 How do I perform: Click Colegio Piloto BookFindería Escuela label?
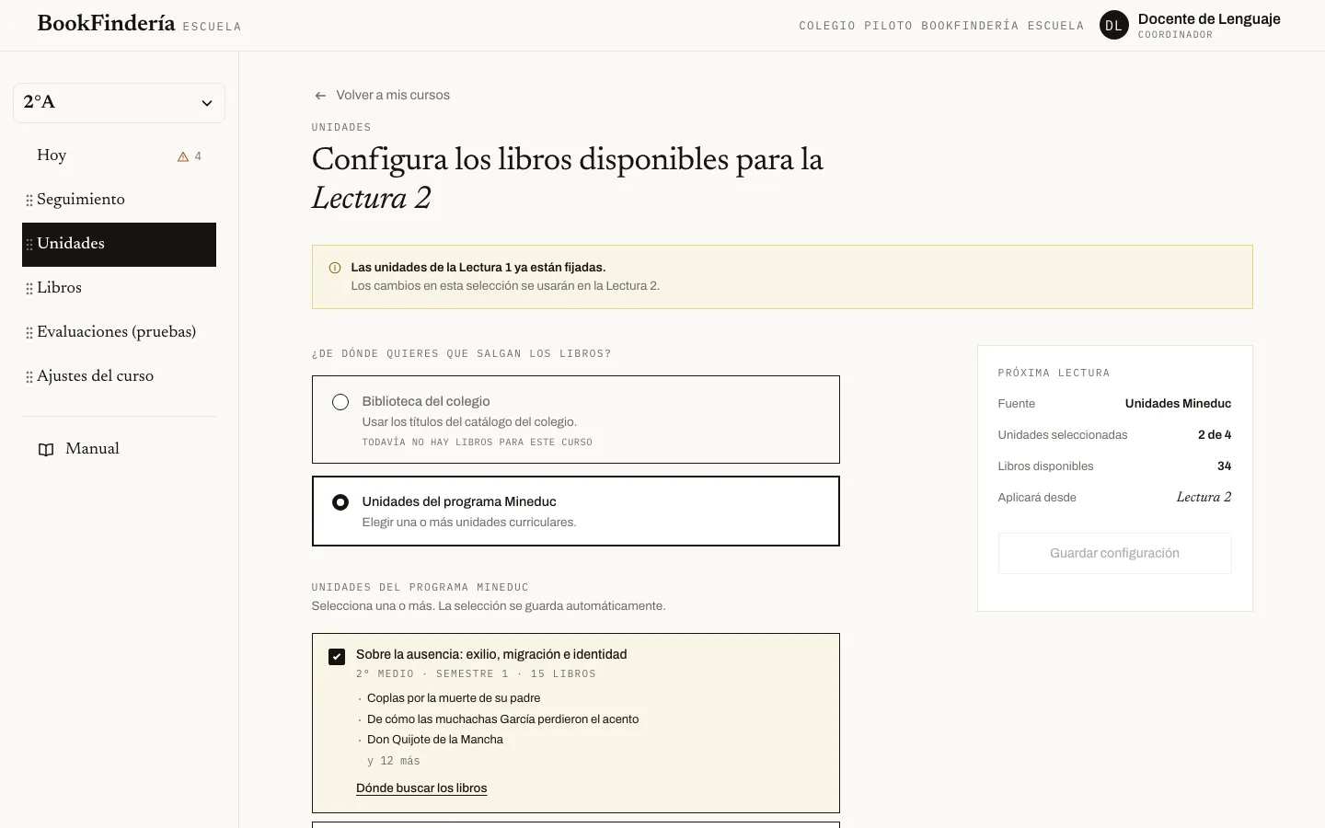941,26
